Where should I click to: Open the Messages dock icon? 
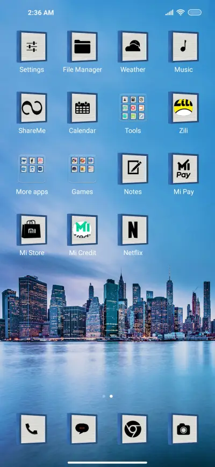tap(82, 429)
